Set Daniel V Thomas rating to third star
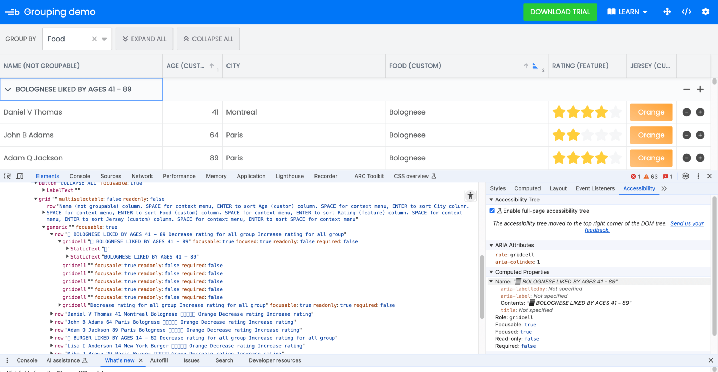718x372 pixels. (x=587, y=112)
